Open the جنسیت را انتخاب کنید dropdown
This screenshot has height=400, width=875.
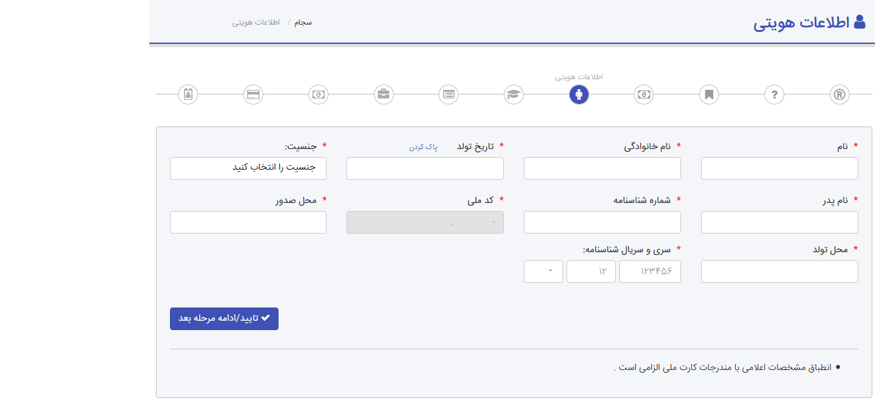click(248, 168)
